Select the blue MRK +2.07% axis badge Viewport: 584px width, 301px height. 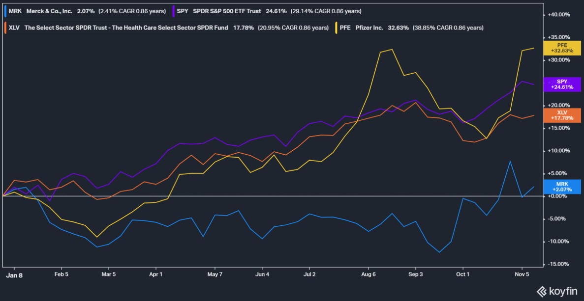(x=562, y=187)
